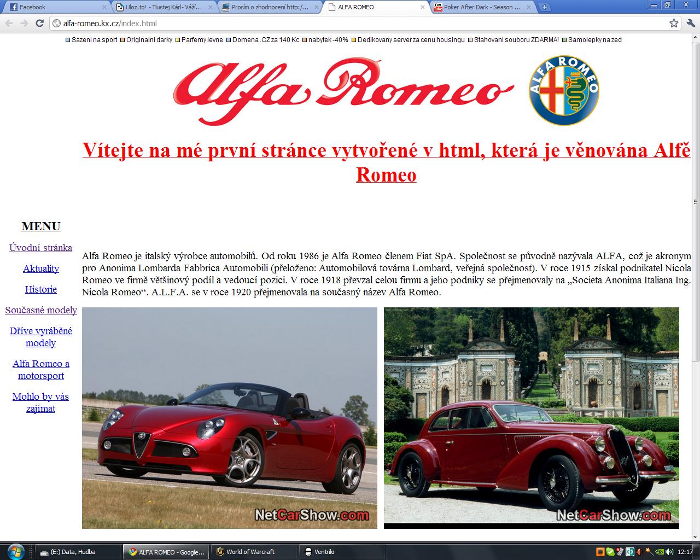
Task: Click the YouTube favicon on the Poker tab
Action: pyautogui.click(x=437, y=7)
